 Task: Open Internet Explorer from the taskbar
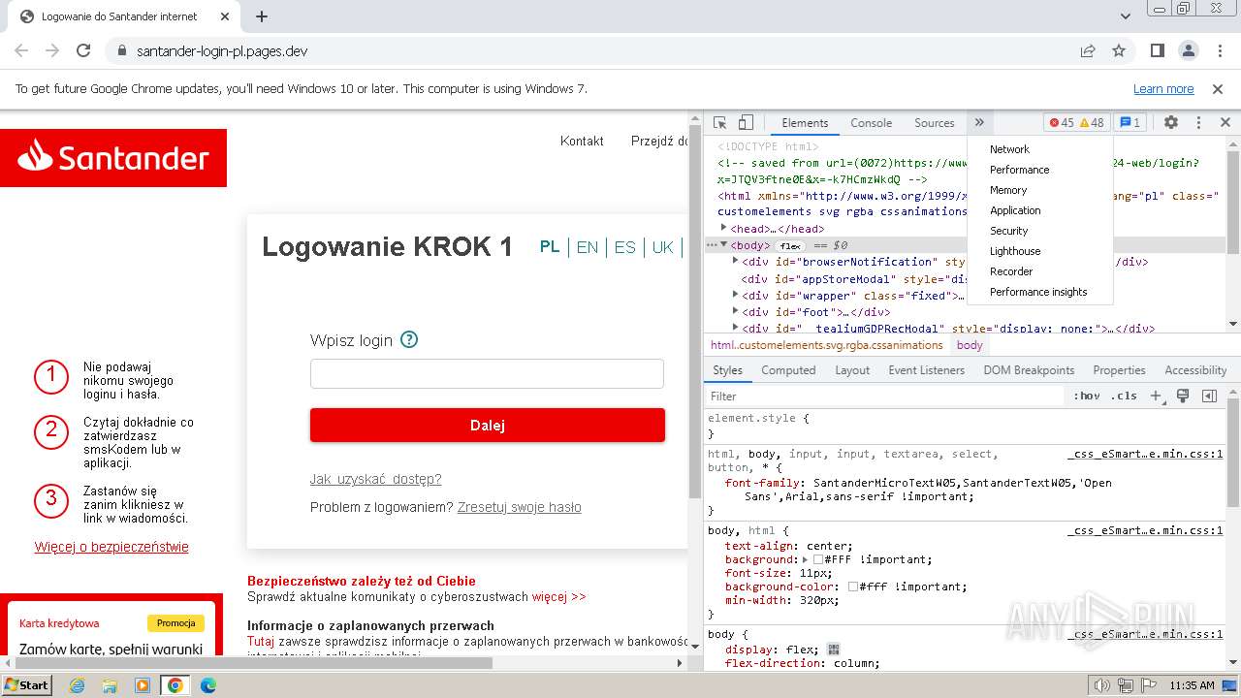coord(77,685)
